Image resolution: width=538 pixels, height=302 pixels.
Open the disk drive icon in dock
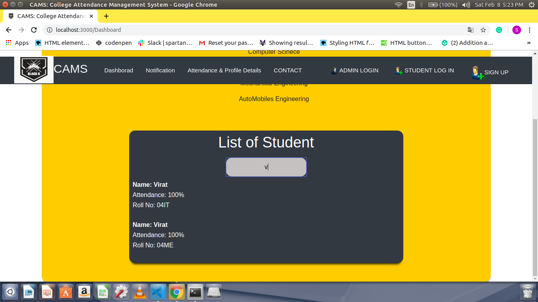click(214, 292)
